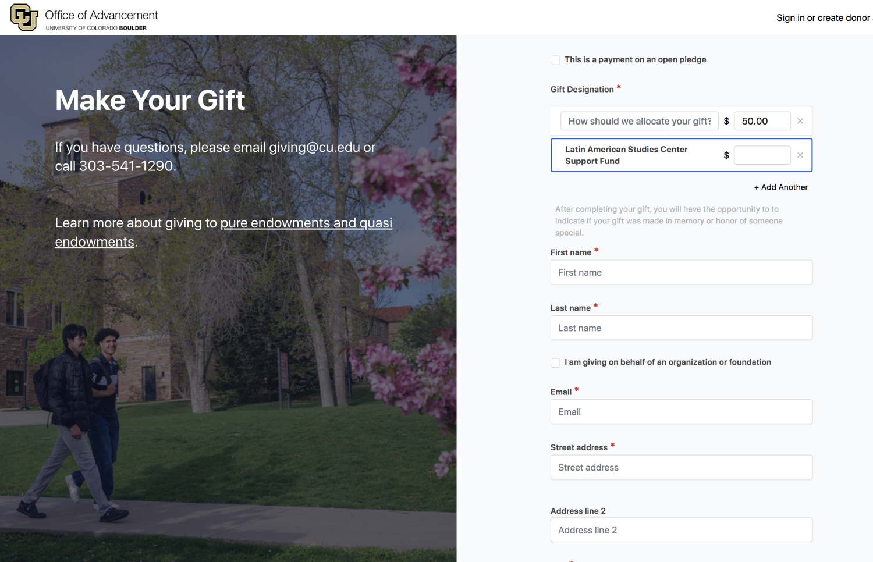Focus the Last name input field
The image size is (873, 562).
[681, 328]
